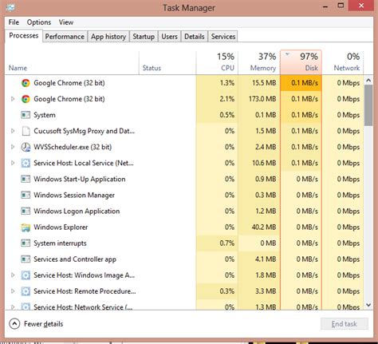Collapse view with the Fewer details arrow icon

14,324
